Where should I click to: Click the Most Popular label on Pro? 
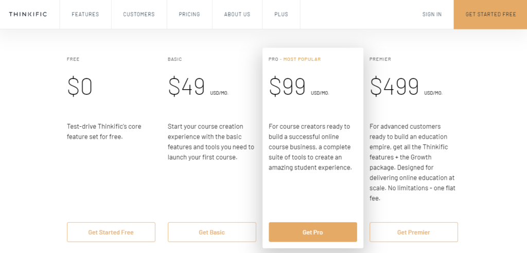coord(302,59)
